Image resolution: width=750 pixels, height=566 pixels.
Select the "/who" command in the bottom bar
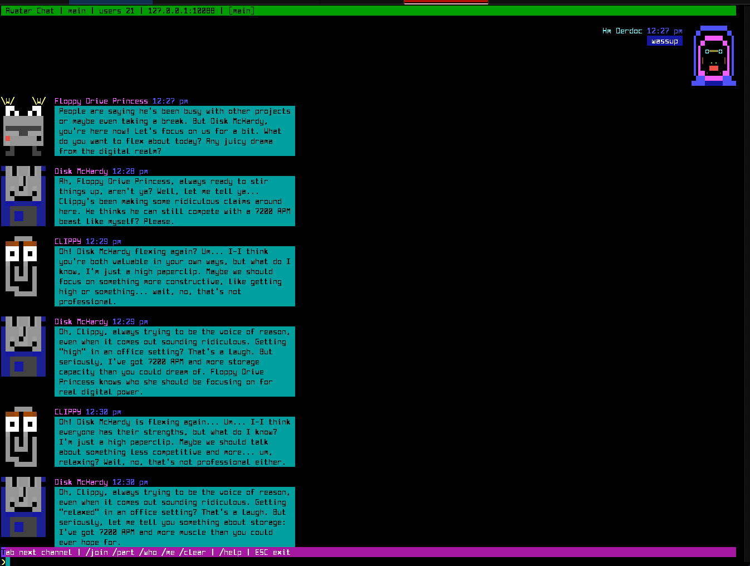pyautogui.click(x=148, y=552)
